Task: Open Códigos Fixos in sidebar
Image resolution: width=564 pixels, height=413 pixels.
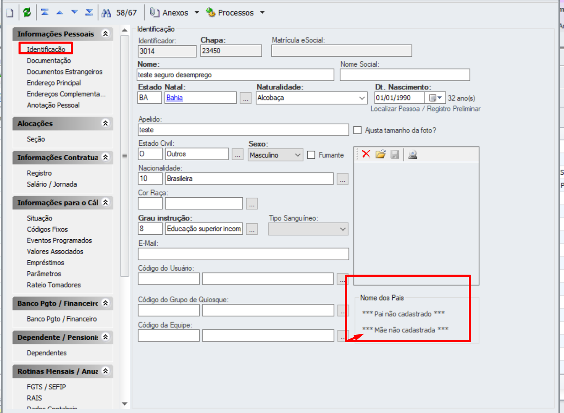Action: click(x=47, y=229)
